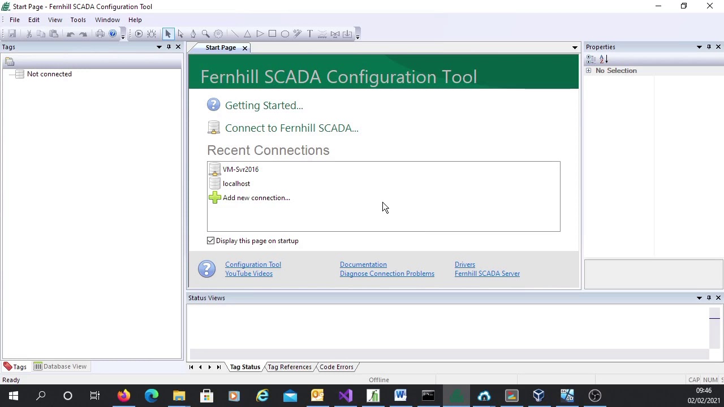Click Getting Started link

(264, 106)
